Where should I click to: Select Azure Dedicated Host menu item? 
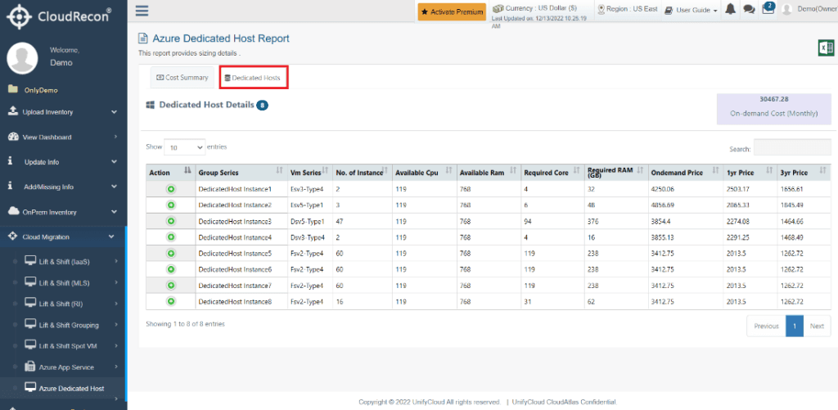click(x=63, y=388)
